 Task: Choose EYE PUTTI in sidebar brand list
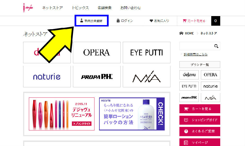[189, 86]
